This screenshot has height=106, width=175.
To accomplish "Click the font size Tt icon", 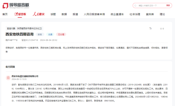I will pos(150,29).
